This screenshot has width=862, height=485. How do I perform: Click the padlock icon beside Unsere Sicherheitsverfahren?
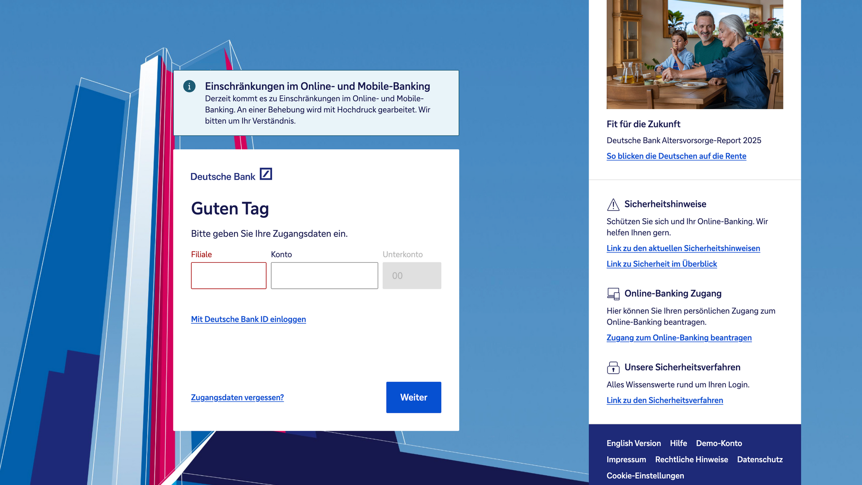click(x=612, y=367)
